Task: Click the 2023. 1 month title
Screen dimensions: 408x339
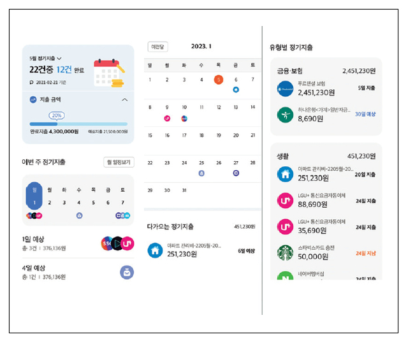Action: coord(201,47)
